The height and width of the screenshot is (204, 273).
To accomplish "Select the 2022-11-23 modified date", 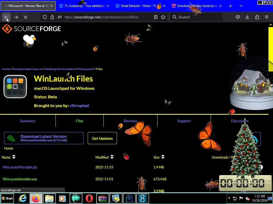I will 104,167.
